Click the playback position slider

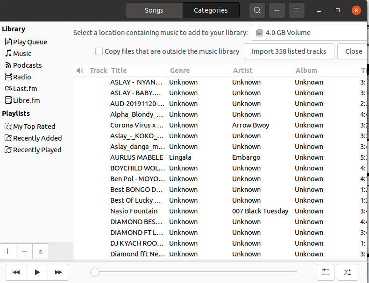(x=196, y=272)
